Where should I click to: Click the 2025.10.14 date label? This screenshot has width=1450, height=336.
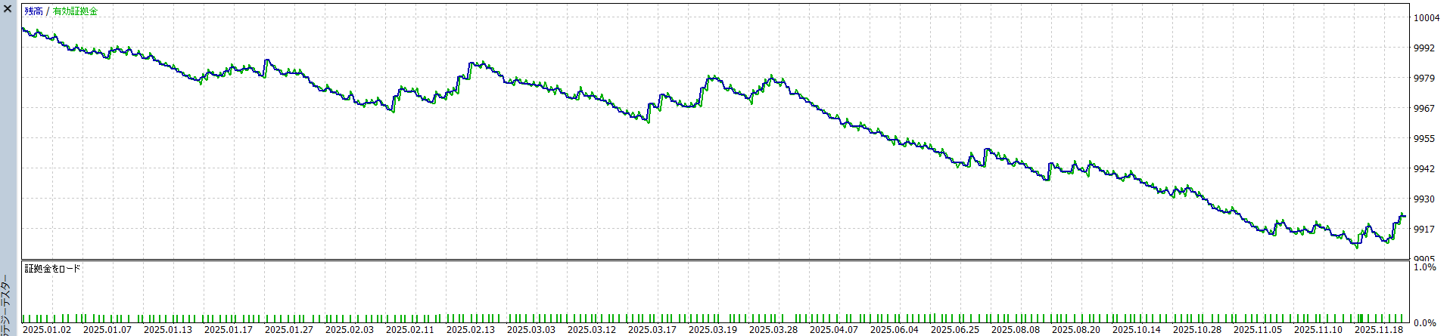(x=1137, y=330)
